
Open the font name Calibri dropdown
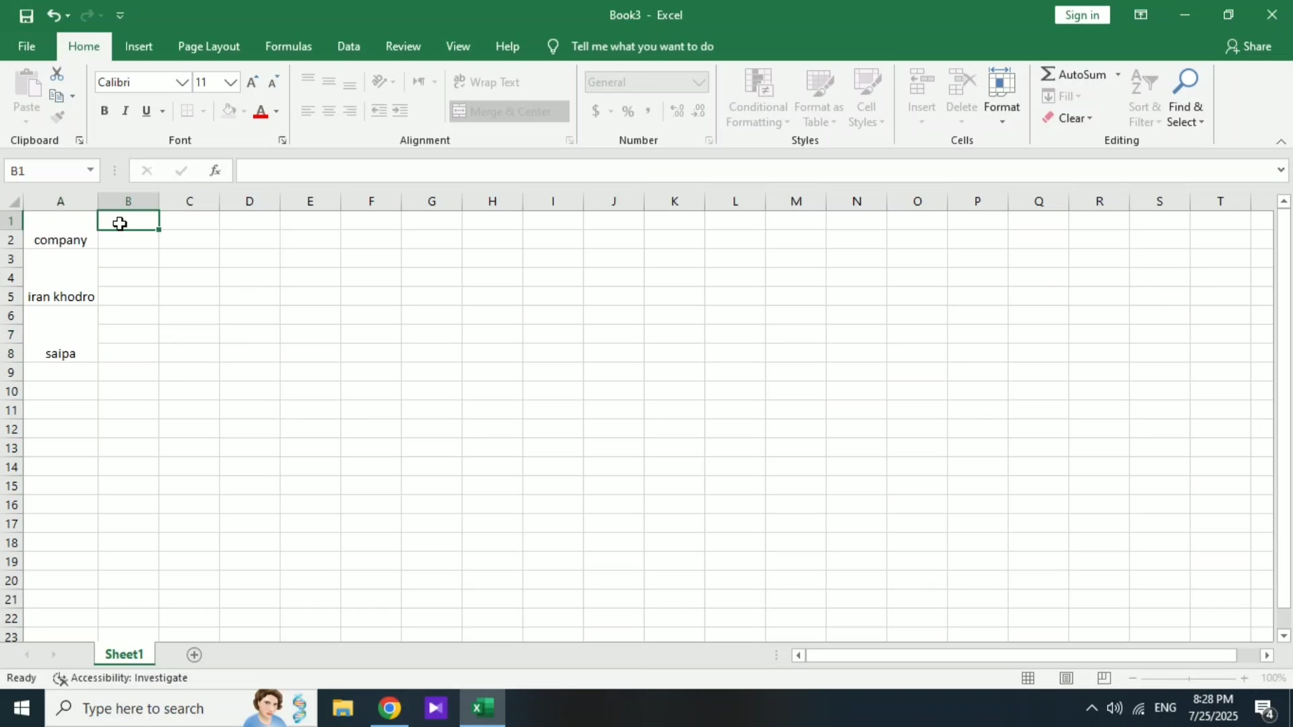182,82
